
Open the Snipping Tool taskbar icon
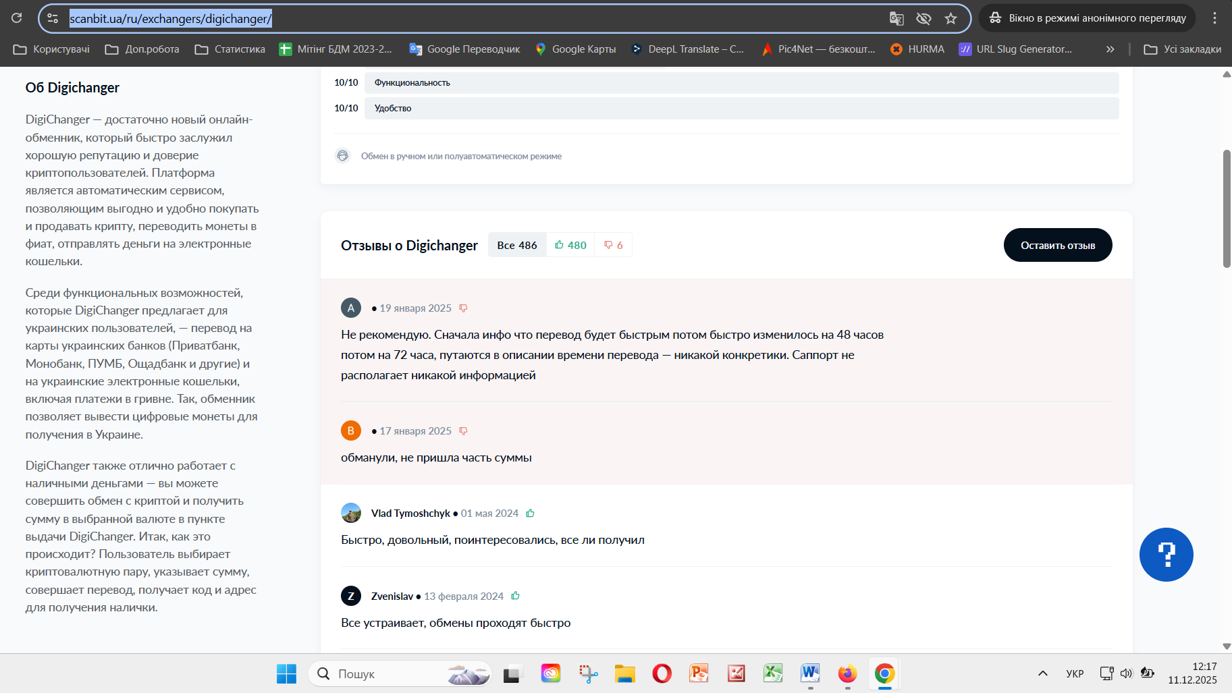pos(588,673)
